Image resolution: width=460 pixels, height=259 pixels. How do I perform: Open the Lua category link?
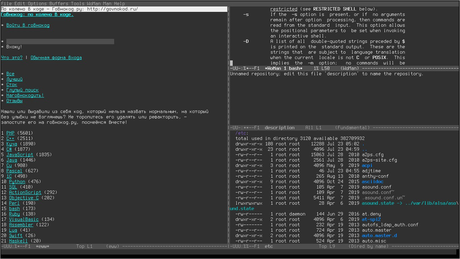pos(13,230)
